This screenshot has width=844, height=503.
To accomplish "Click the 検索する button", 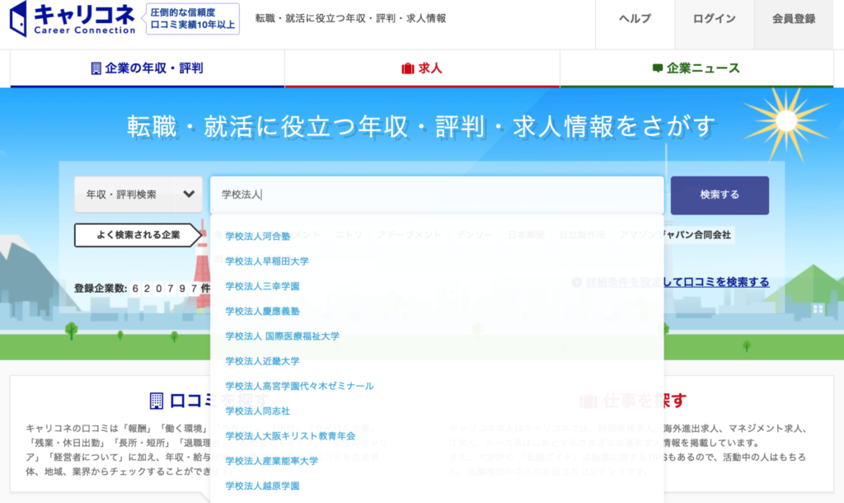I will pyautogui.click(x=720, y=195).
